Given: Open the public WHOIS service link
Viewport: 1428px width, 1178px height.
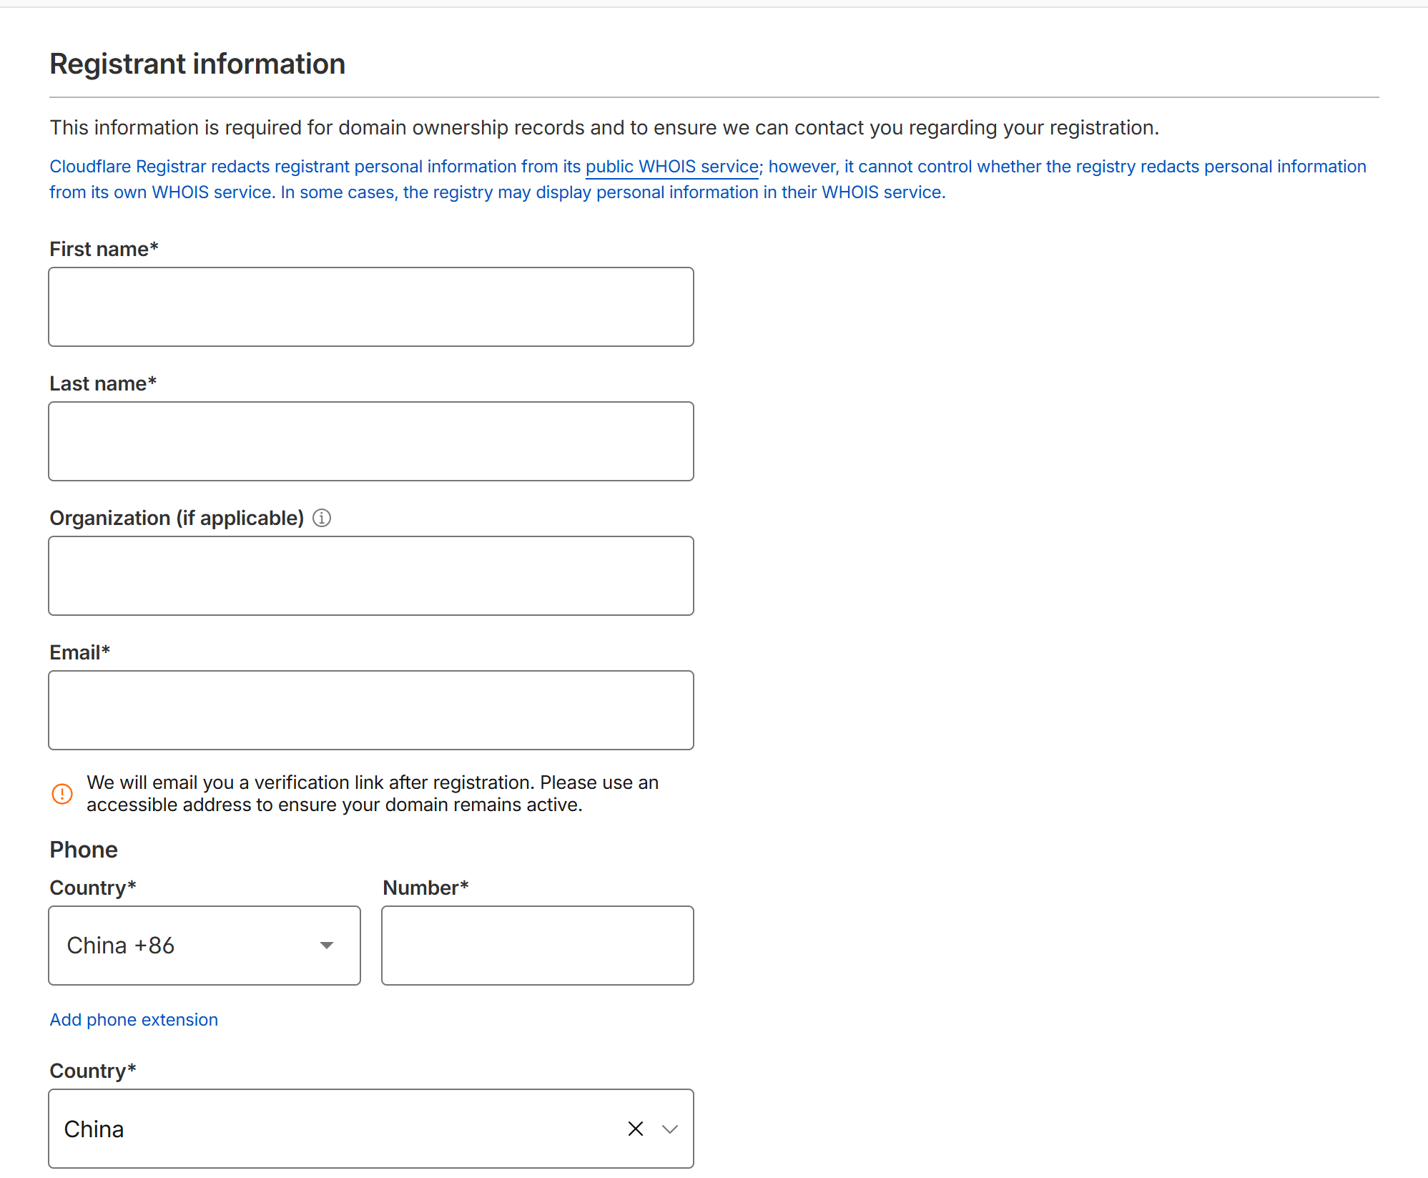Looking at the screenshot, I should click(671, 167).
